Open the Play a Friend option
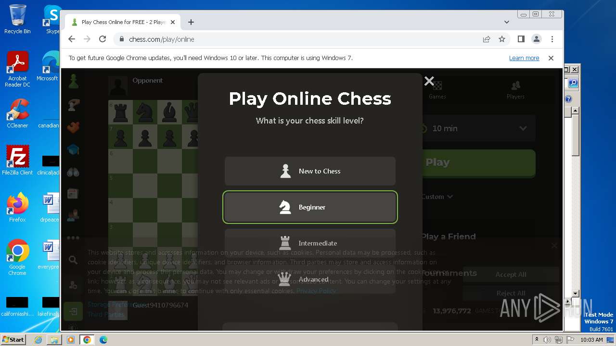616x346 pixels. point(449,236)
